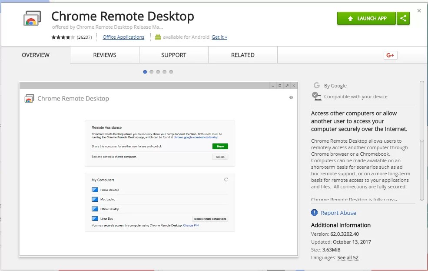Click the By Google text
This screenshot has width=428, height=271.
coord(335,86)
